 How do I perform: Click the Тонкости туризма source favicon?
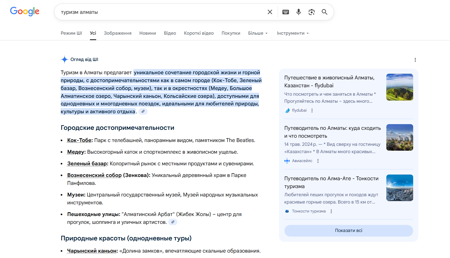pos(287,211)
